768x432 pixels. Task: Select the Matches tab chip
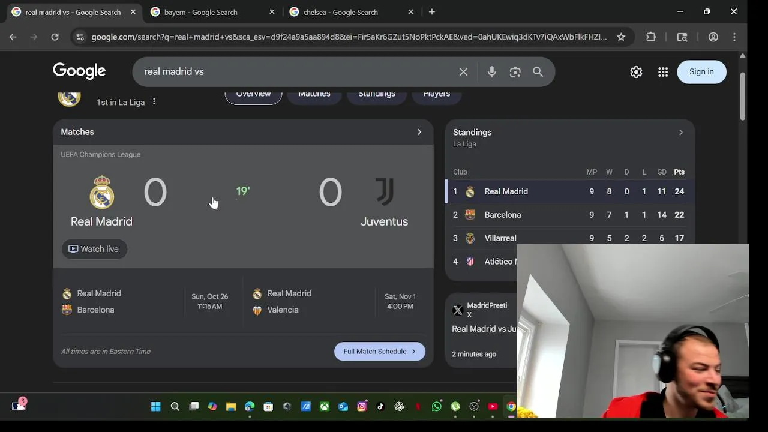(314, 95)
